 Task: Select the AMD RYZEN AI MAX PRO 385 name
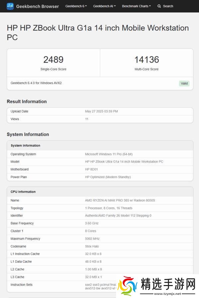(x=120, y=200)
